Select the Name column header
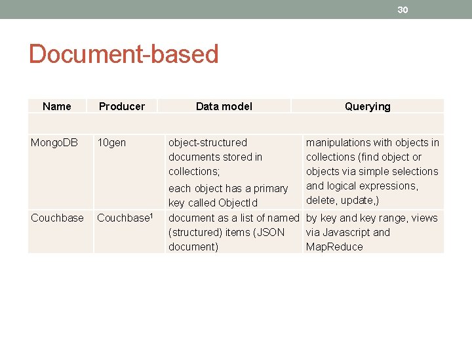Viewport: 472px width, 354px height. pos(57,106)
